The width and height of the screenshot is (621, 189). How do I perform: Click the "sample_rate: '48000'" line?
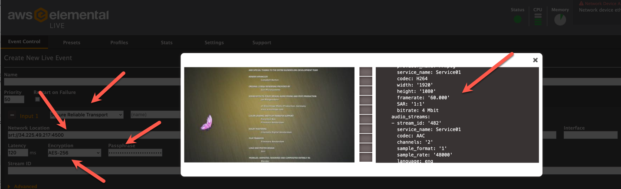point(424,155)
